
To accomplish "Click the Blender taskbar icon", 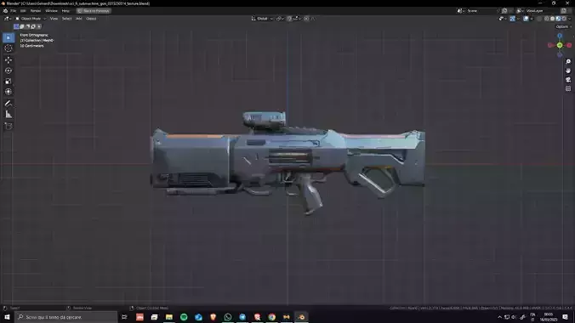I will click(301, 317).
